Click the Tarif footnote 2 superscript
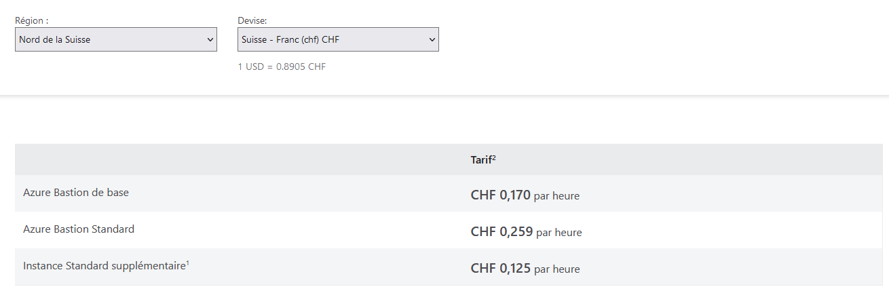Image resolution: width=889 pixels, height=289 pixels. (494, 158)
